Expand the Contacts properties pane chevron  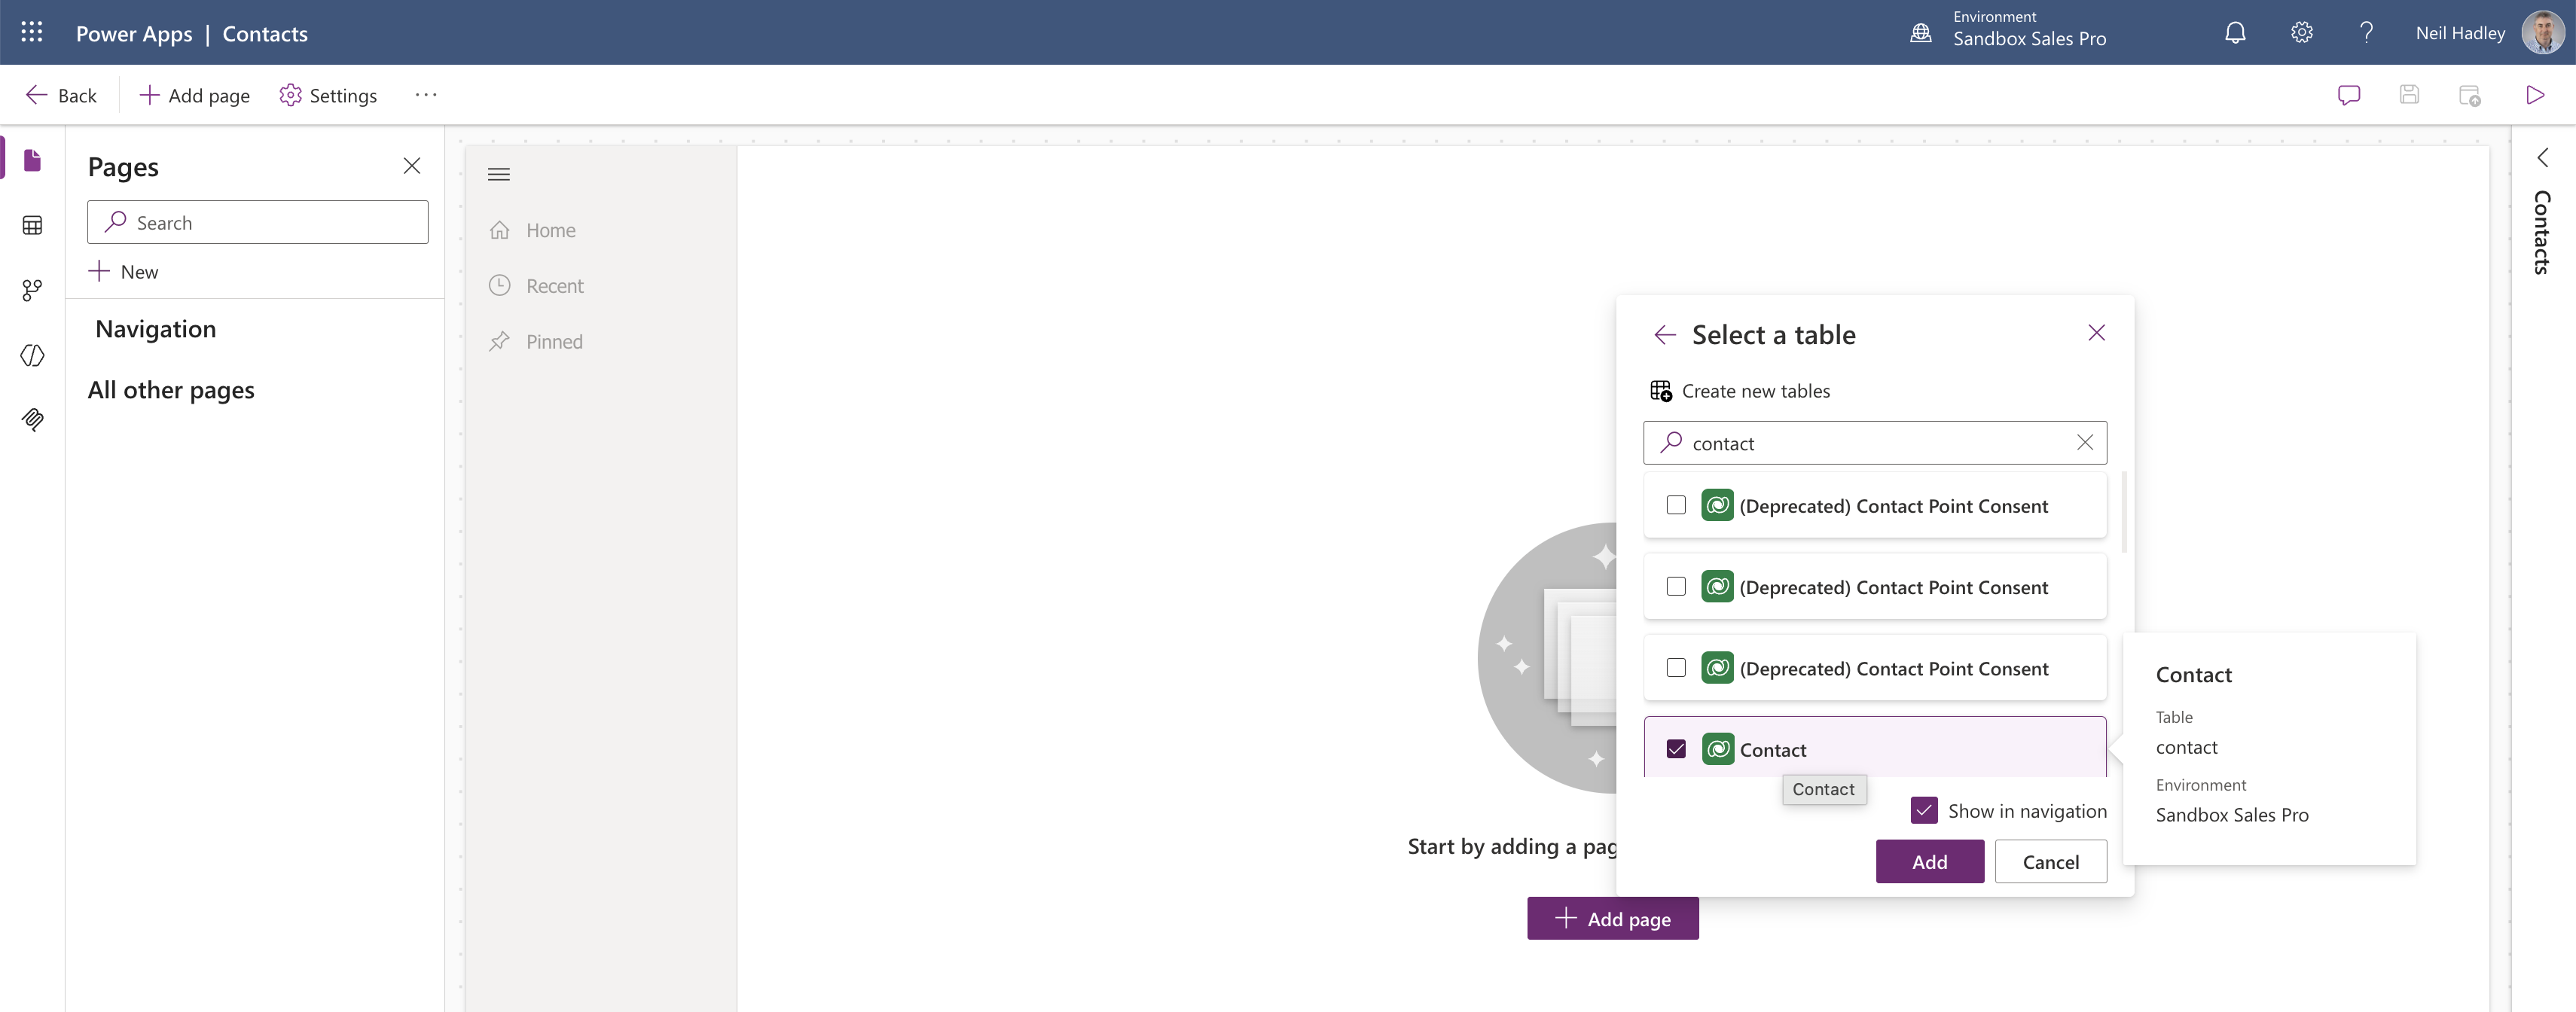pyautogui.click(x=2542, y=158)
